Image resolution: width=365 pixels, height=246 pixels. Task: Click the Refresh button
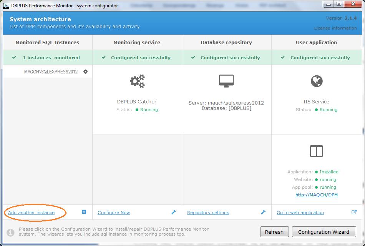tap(274, 232)
